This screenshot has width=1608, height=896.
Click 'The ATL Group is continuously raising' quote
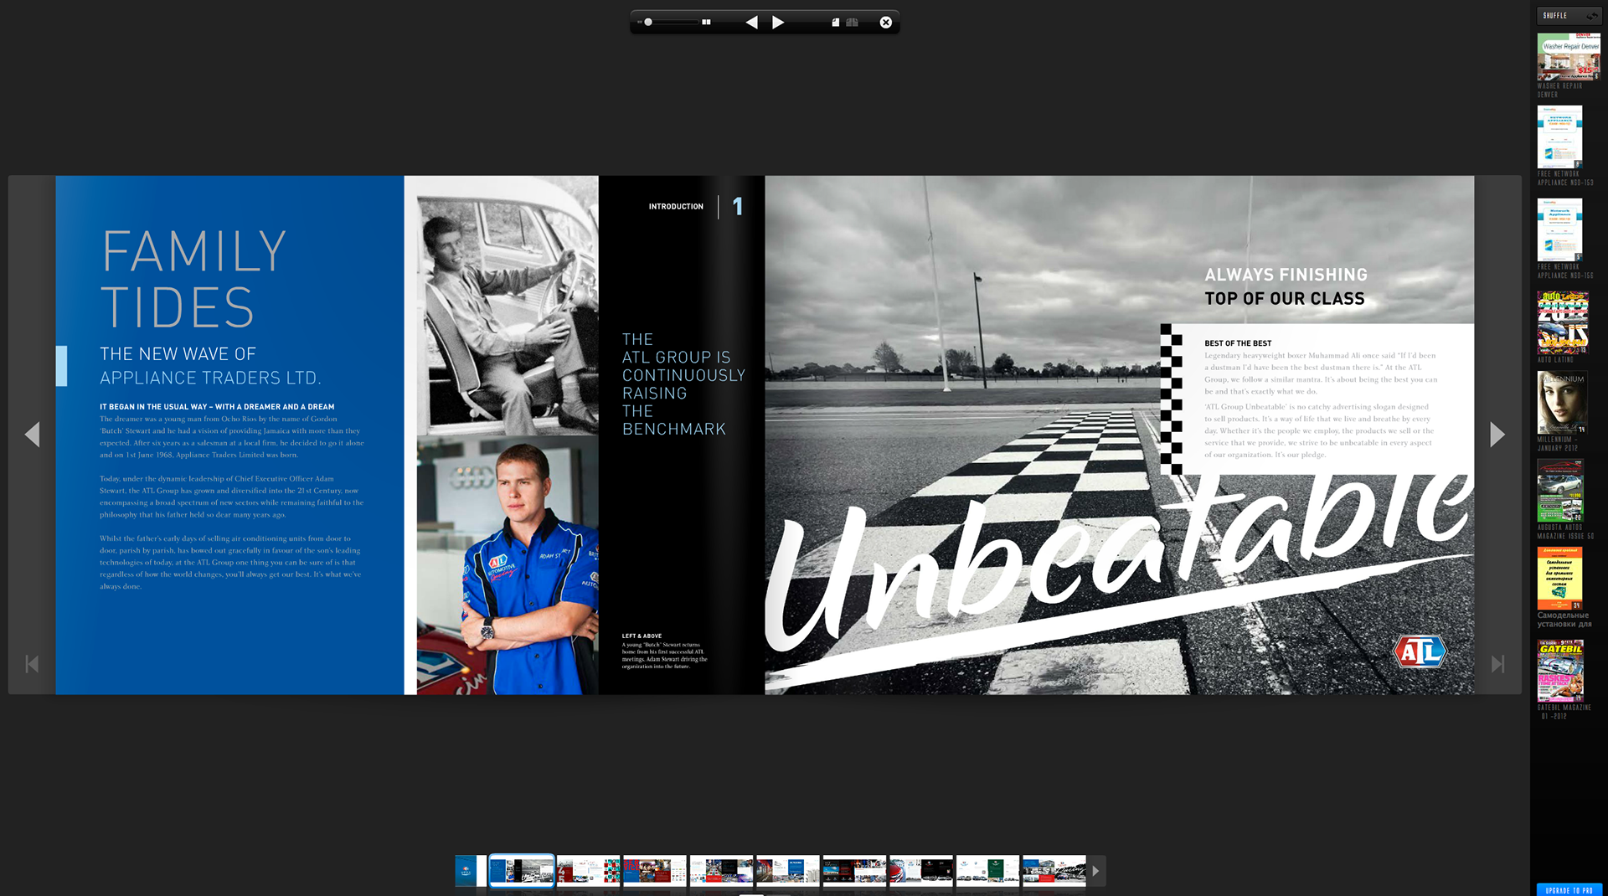click(x=683, y=384)
